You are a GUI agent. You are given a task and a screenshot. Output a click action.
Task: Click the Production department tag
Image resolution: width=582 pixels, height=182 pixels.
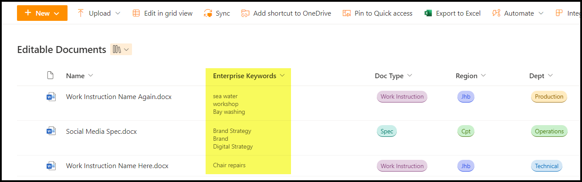[x=549, y=96]
